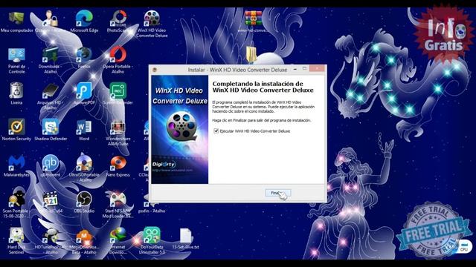The image size is (476, 267).
Task: Maximize the Instalar WinX installer window
Action: [304, 69]
